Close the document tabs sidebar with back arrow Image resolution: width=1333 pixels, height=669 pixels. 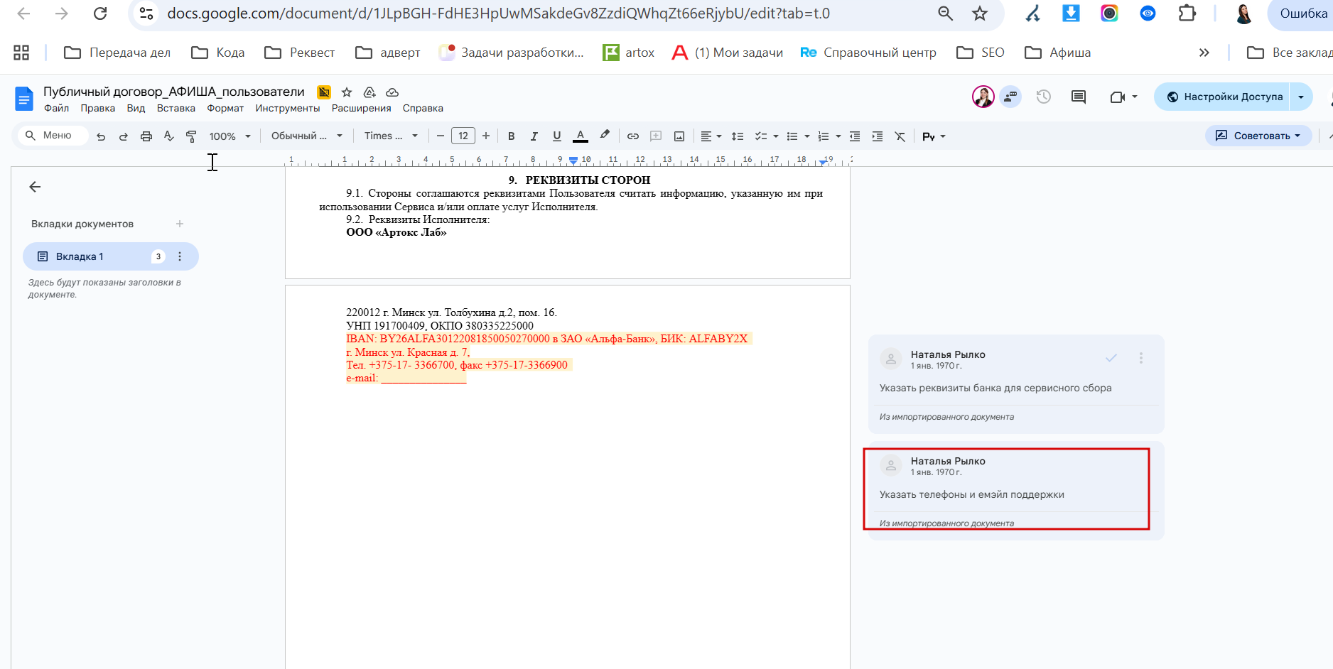(35, 187)
